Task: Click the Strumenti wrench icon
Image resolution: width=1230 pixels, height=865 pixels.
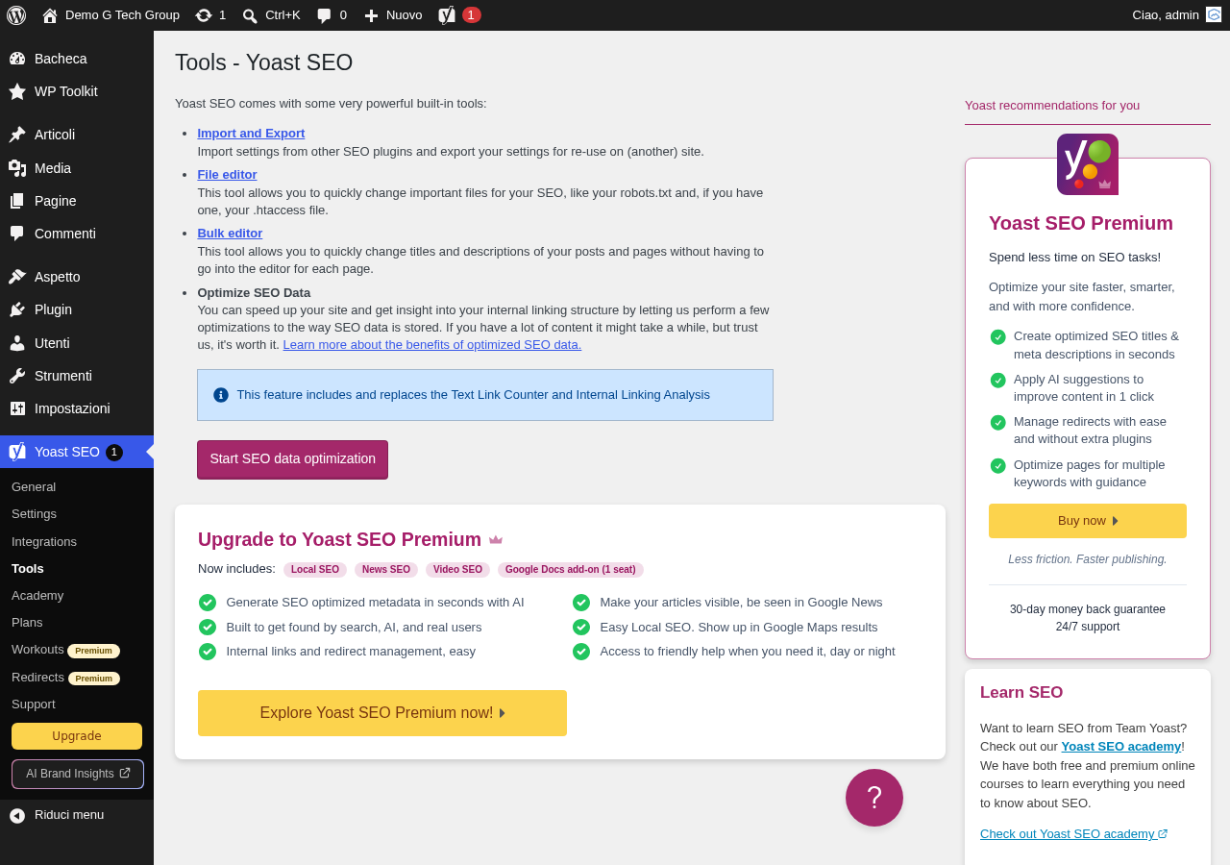Action: pos(17,376)
